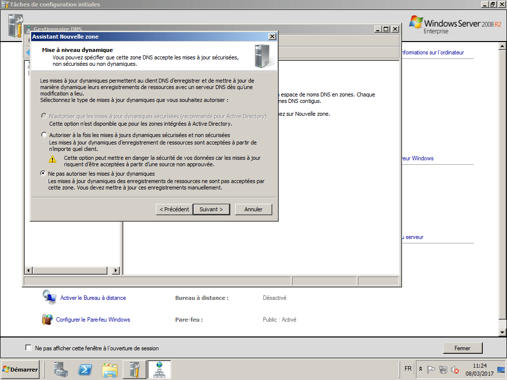Screen dimensions: 507x380
Task: Open Windows PowerShell from the taskbar
Action: tap(85, 369)
